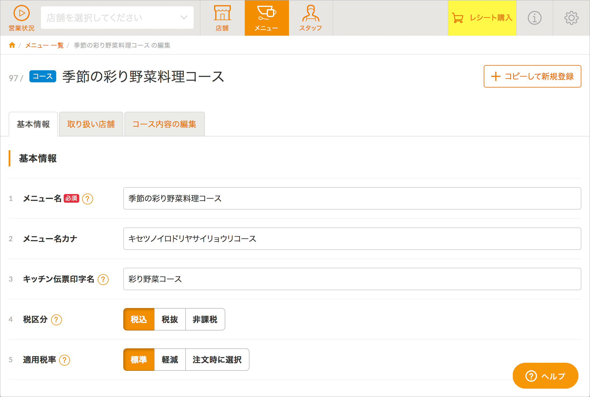Click the メニュー名カナ input field
The height and width of the screenshot is (397, 590).
click(x=352, y=239)
